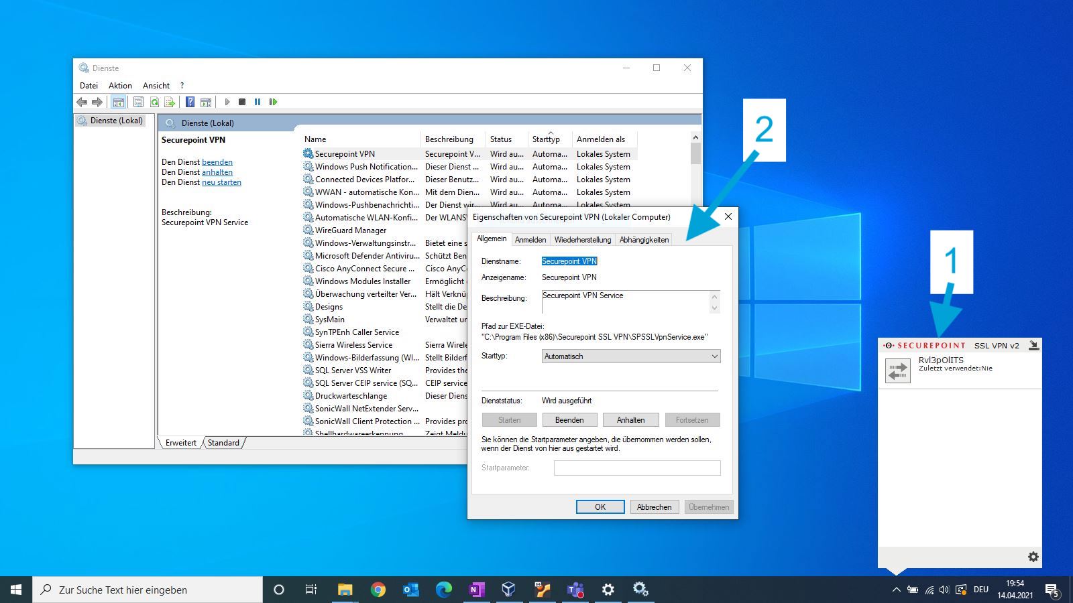Click the stop service toolbar icon
Screen dimensions: 1073x603
[x=242, y=102]
